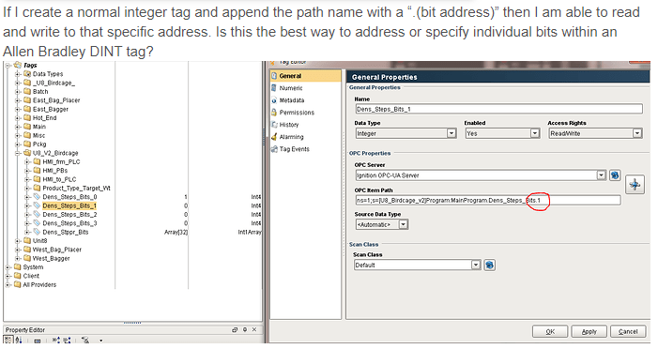Select the Client node
658x349 pixels.
pos(31,276)
